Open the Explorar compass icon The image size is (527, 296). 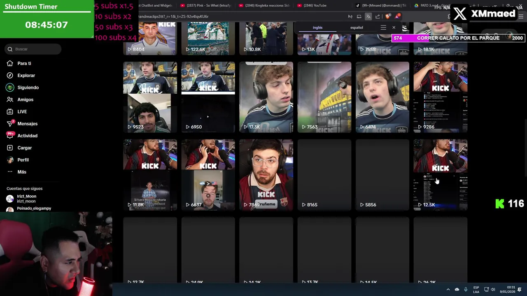(x=10, y=76)
